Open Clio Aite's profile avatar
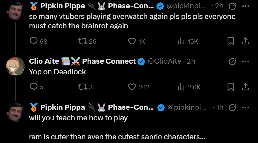The height and width of the screenshot is (143, 258). [x=16, y=66]
